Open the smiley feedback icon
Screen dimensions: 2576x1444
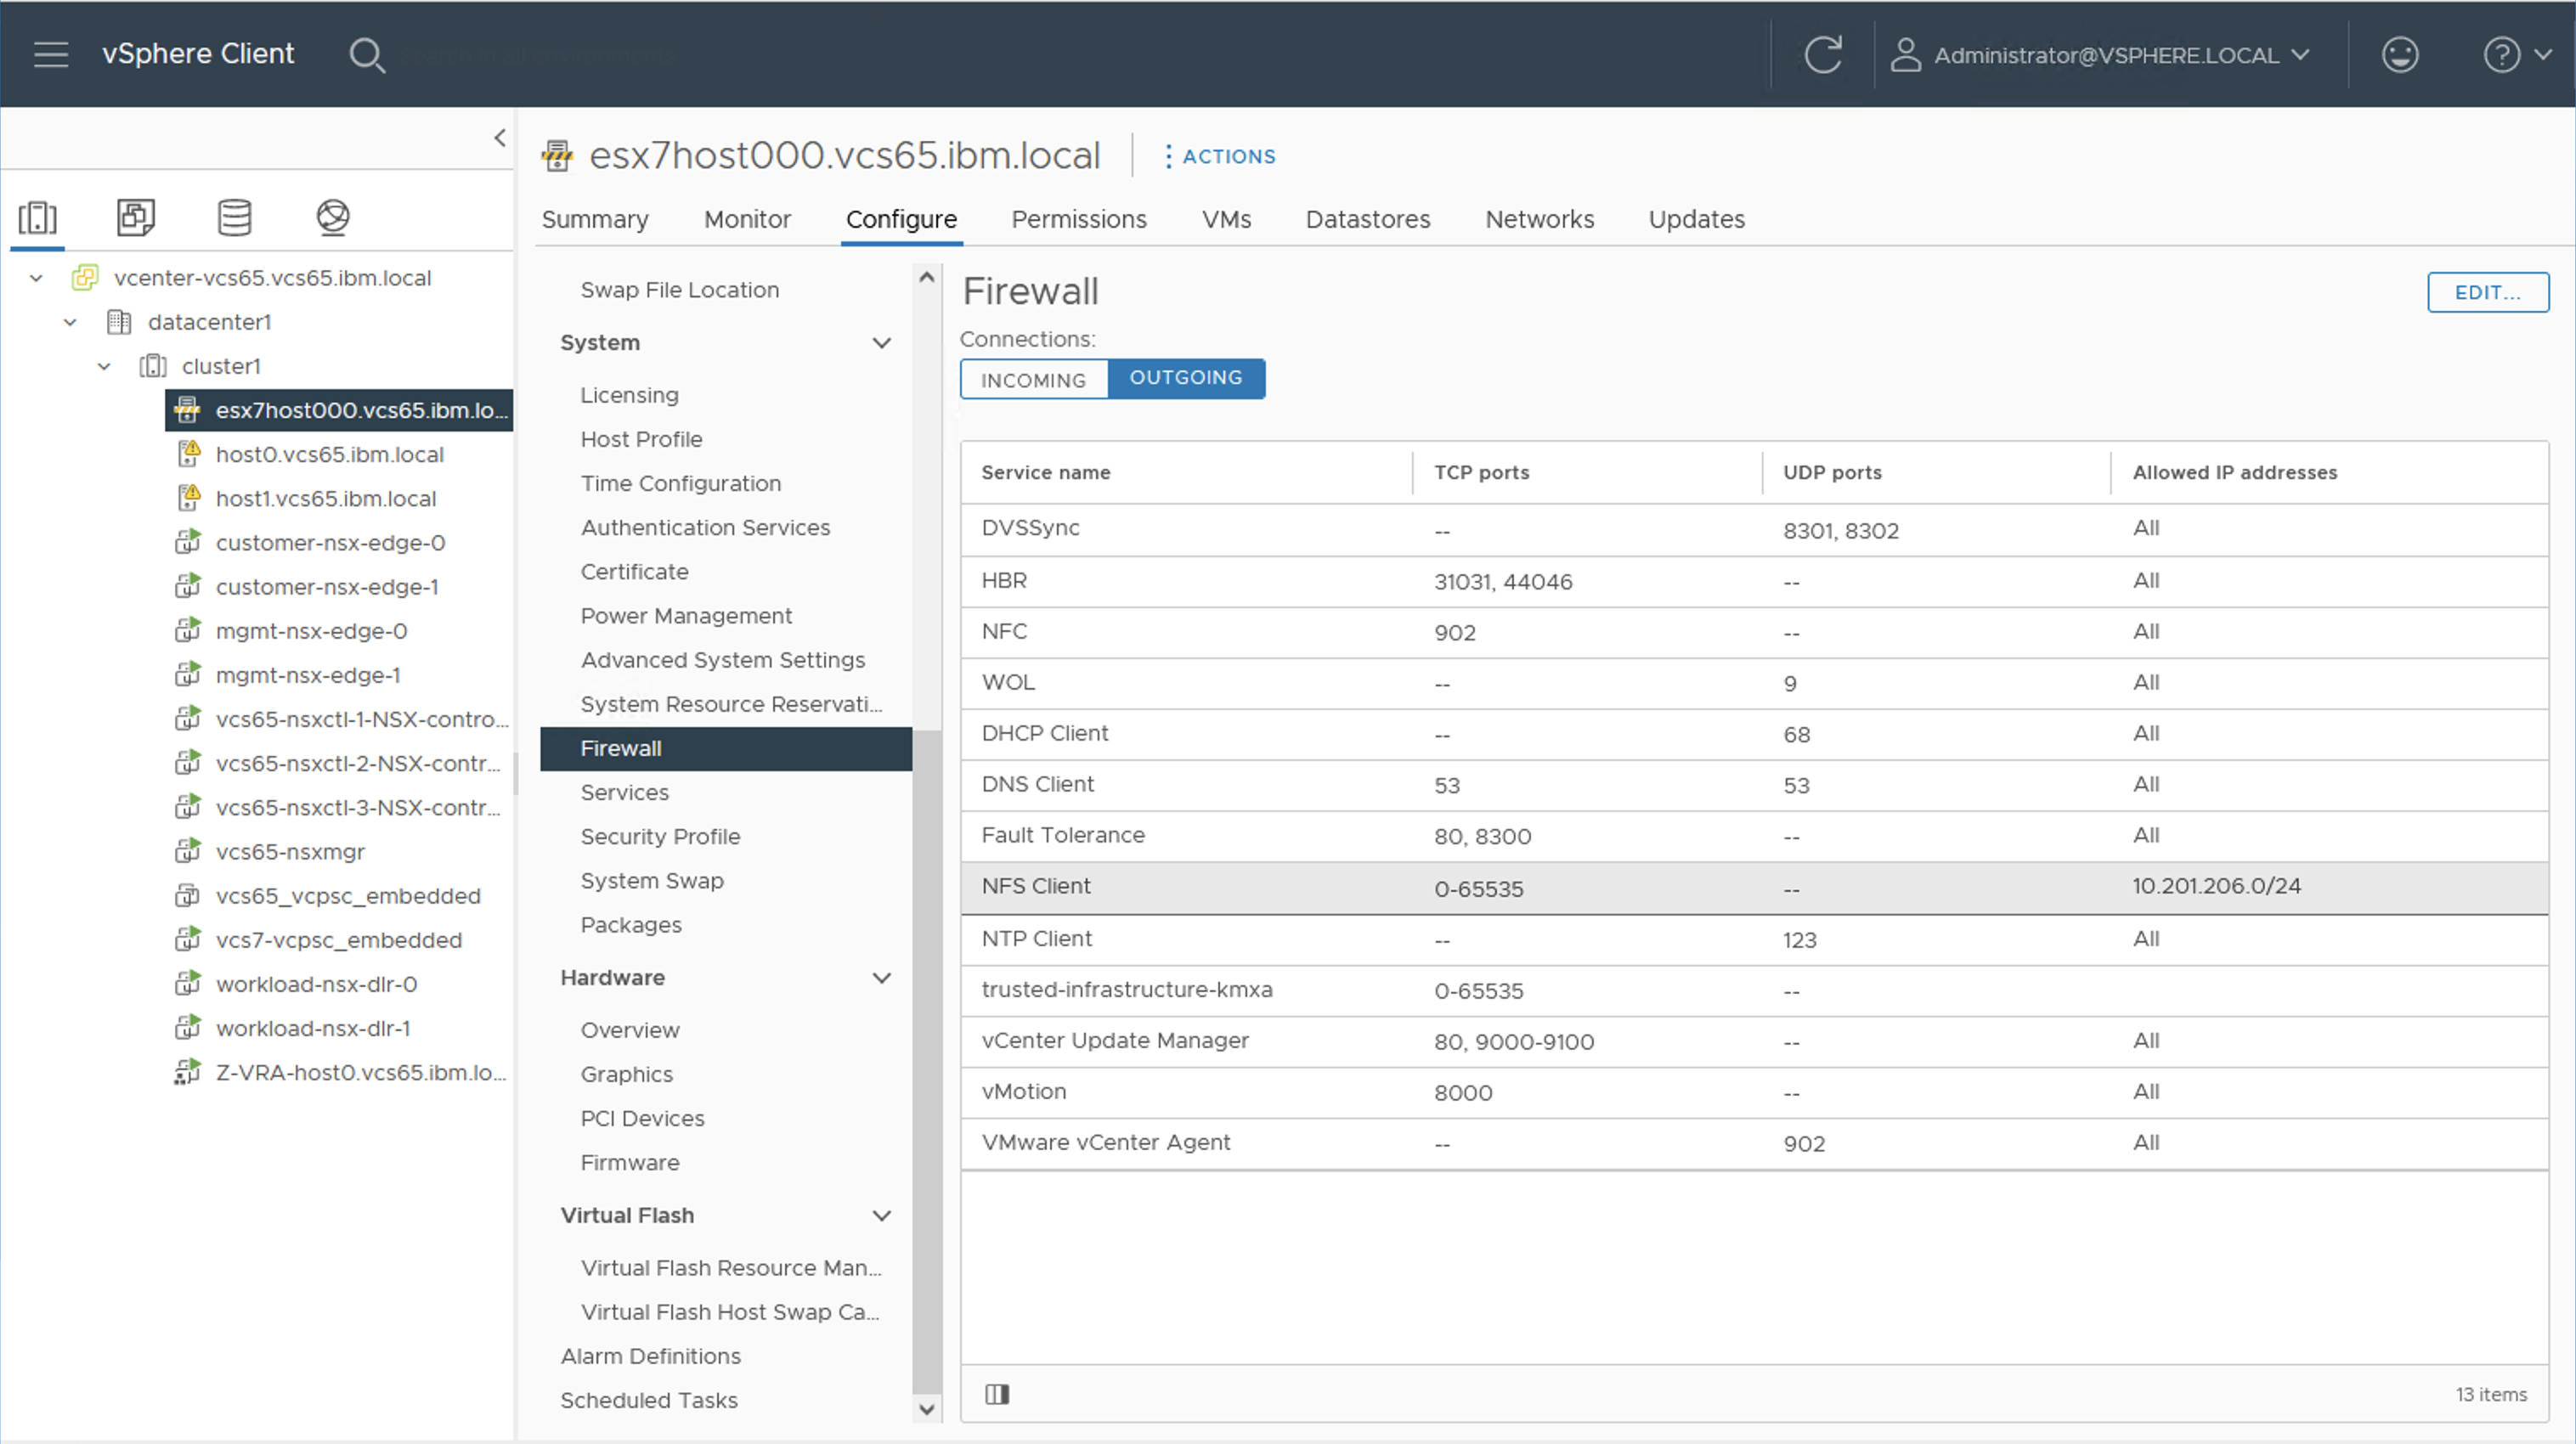click(x=2399, y=55)
